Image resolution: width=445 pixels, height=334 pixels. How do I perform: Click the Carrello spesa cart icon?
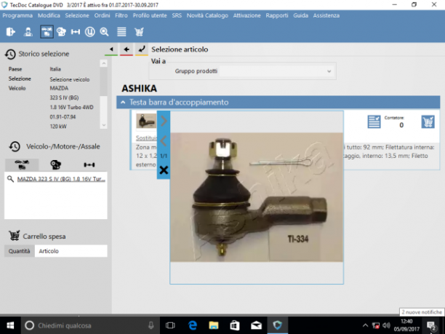pyautogui.click(x=15, y=236)
